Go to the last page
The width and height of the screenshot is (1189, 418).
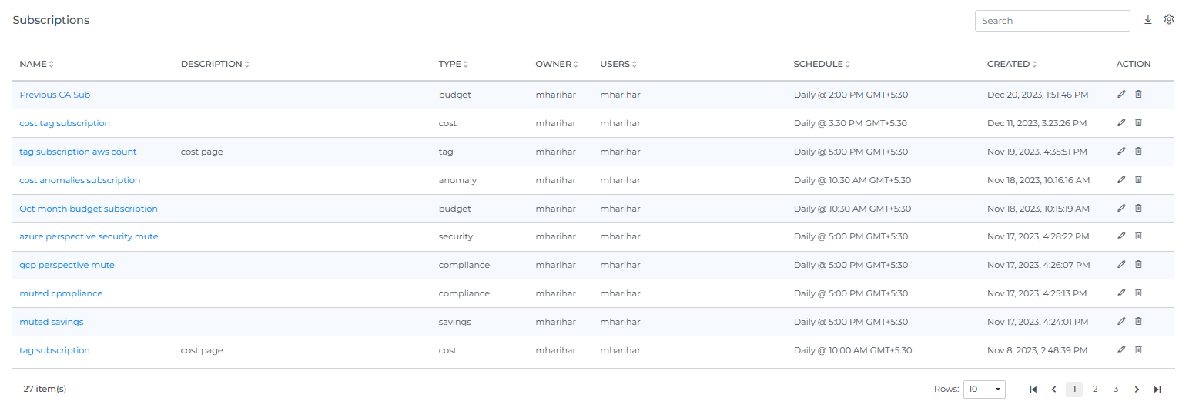1157,390
